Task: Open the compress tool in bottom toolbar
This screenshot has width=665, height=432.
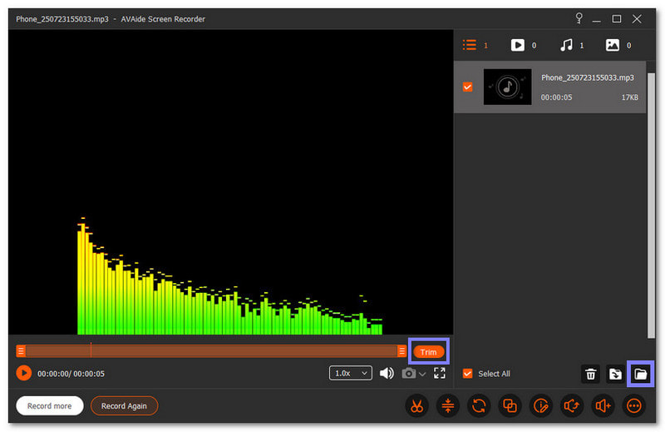Action: pos(447,405)
